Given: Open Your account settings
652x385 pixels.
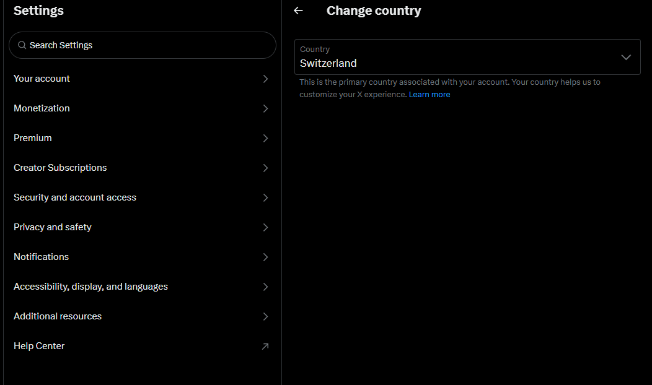Looking at the screenshot, I should point(142,79).
